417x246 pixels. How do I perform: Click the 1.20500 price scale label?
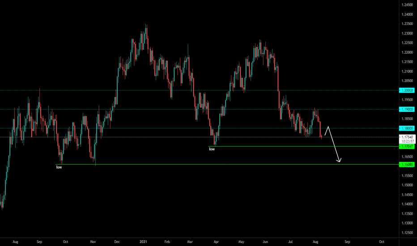pos(407,81)
